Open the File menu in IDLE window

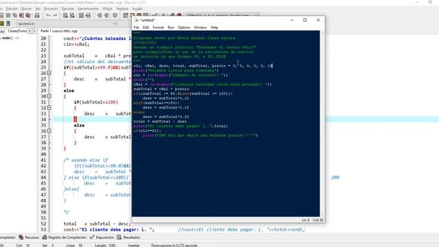[x=137, y=27]
